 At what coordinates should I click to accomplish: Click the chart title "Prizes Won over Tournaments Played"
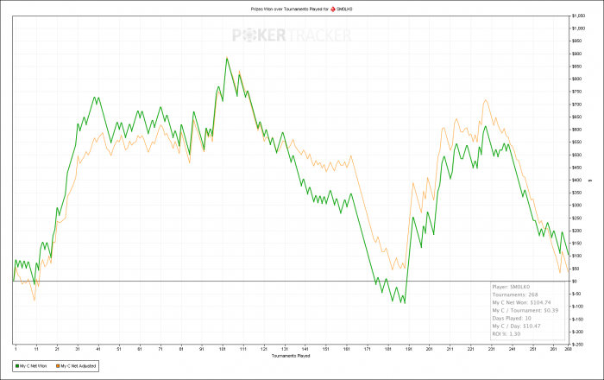(x=286, y=9)
